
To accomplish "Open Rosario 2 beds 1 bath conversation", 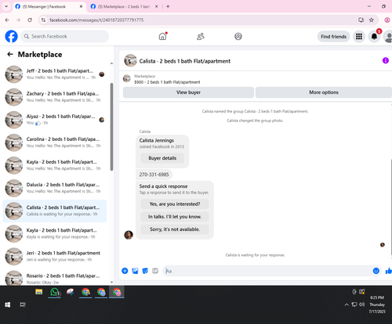I will [55, 278].
